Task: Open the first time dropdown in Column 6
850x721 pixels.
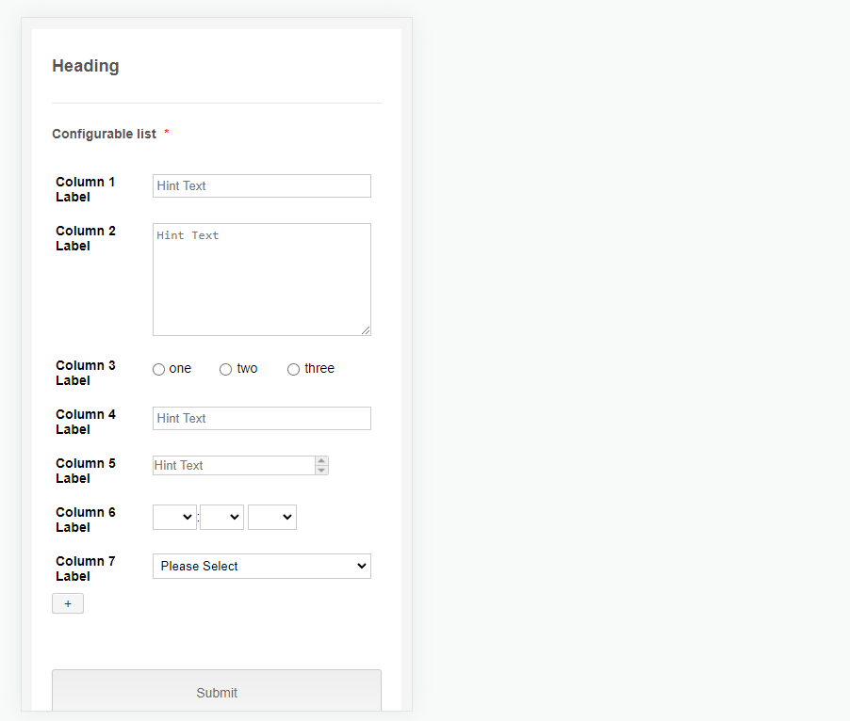Action: (x=174, y=517)
